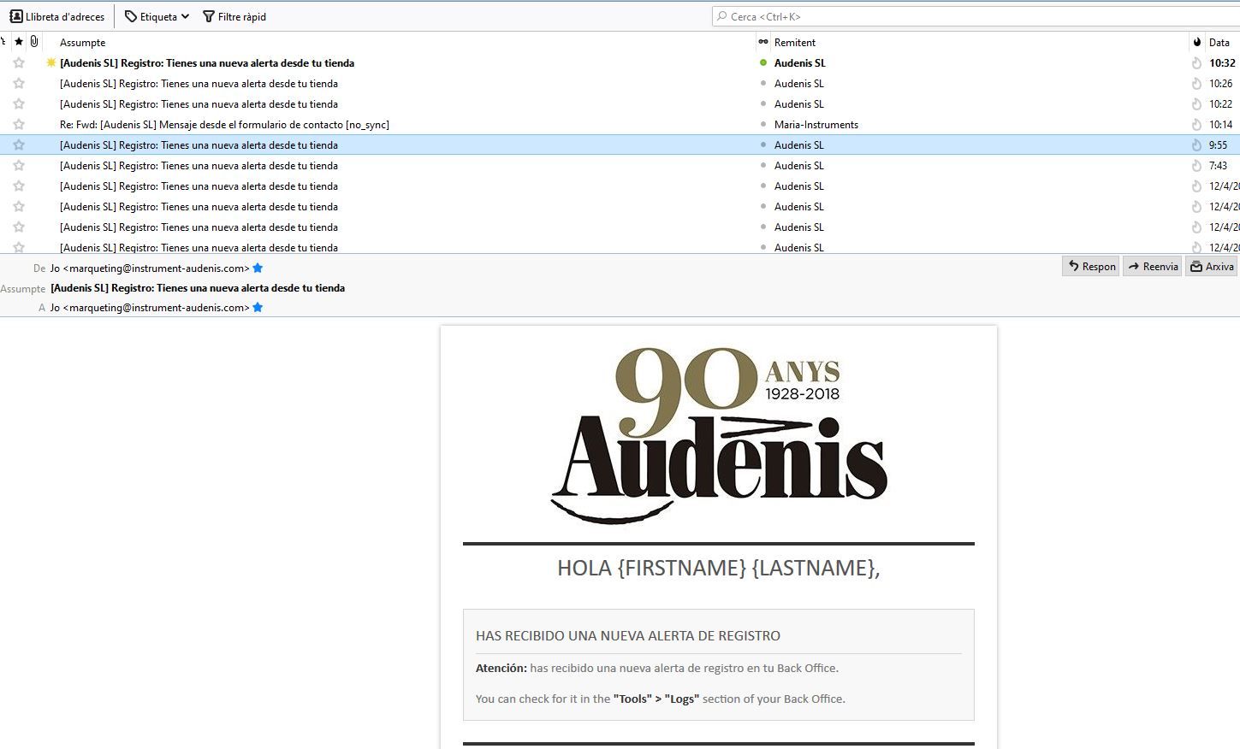1240x749 pixels.
Task: Click the 9:55 date cell
Action: click(1218, 144)
